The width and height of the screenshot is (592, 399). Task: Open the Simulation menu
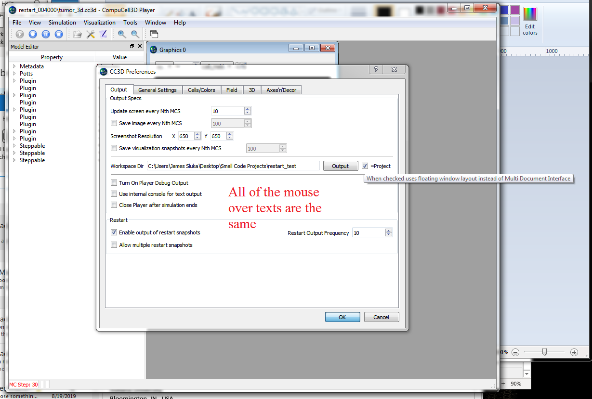click(62, 22)
